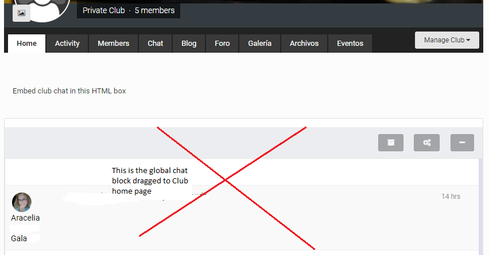
Task: Open the Blog tab
Action: [189, 44]
